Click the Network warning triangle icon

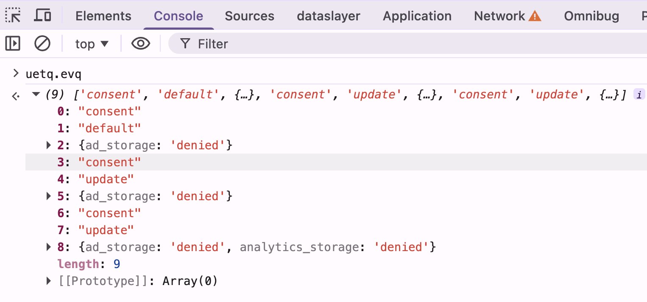[x=535, y=16]
